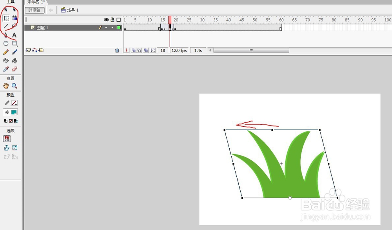Select the Paint Bucket tool

[15, 61]
